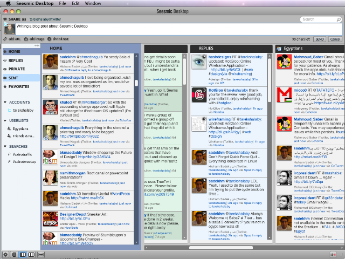The height and width of the screenshot is (259, 345).
Task: Open the Window menu
Action: point(93,3)
